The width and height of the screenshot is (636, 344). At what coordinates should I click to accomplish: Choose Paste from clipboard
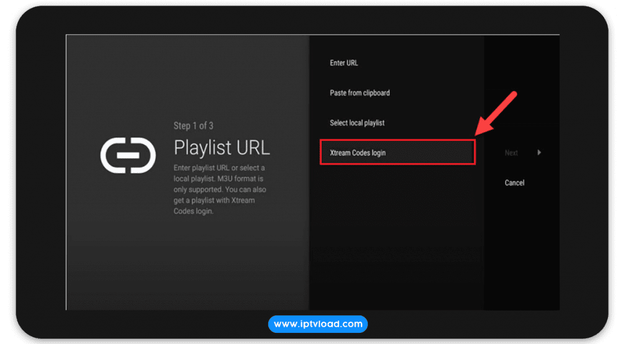coord(360,93)
